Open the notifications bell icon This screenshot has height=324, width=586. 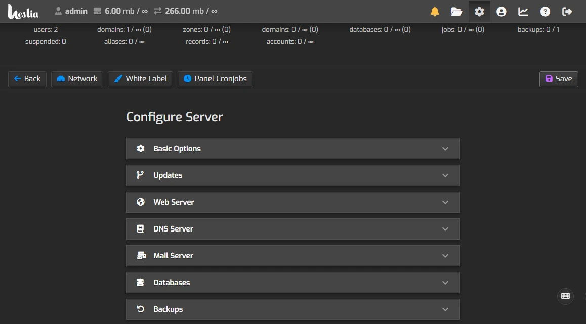435,12
